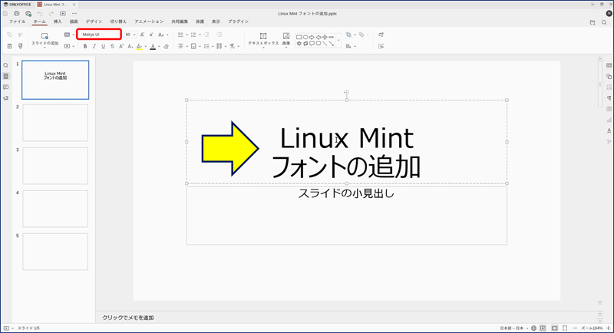
Task: Toggle strikethrough formatting
Action: click(x=112, y=46)
